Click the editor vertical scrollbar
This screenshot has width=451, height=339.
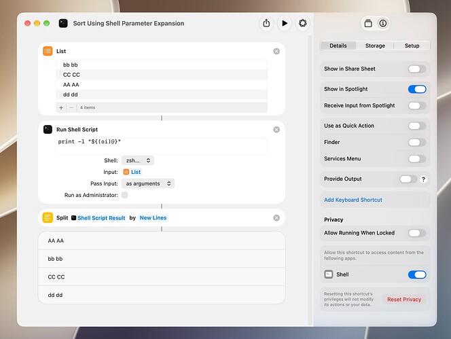tap(310, 180)
